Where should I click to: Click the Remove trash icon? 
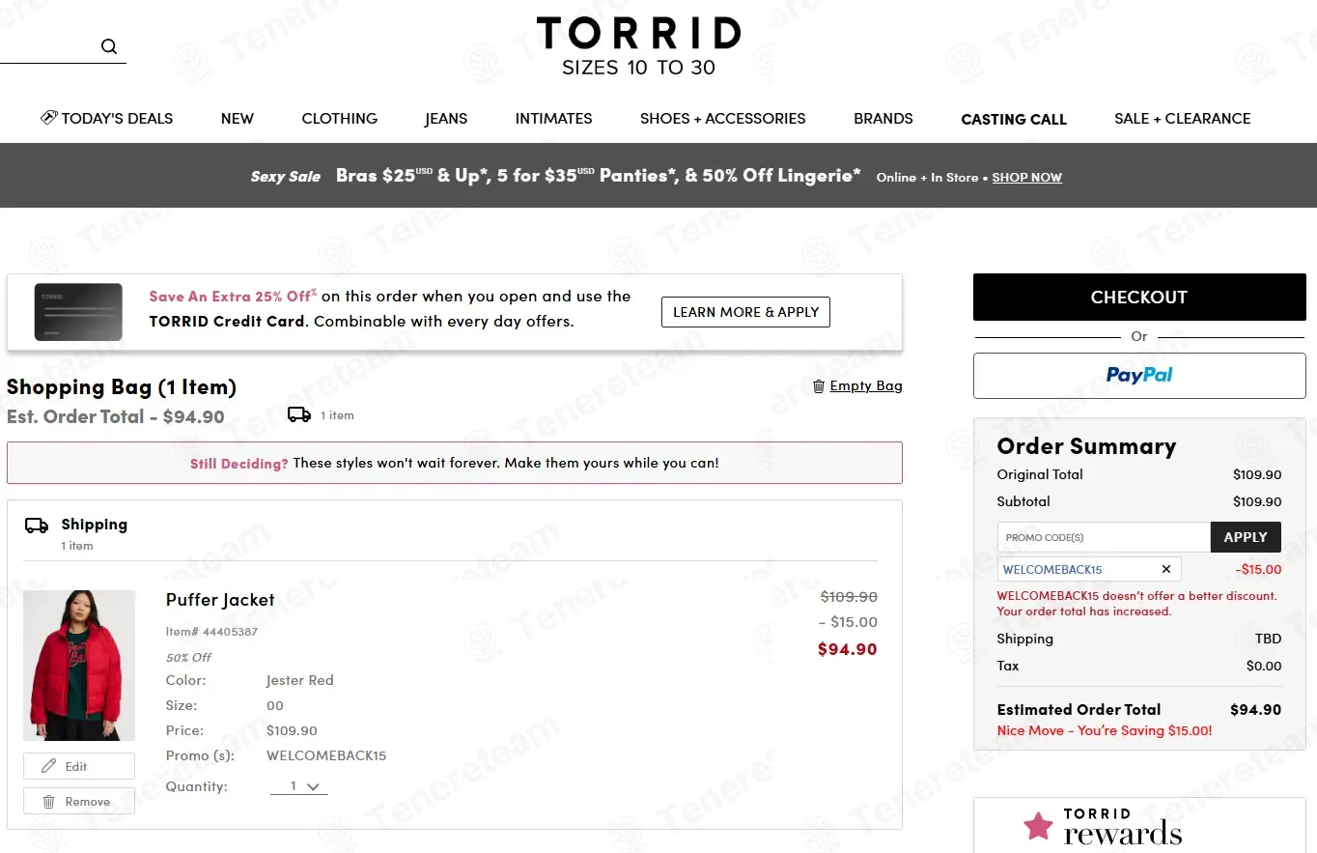49,802
